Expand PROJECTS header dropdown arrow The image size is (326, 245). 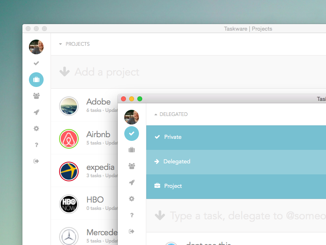click(x=60, y=44)
